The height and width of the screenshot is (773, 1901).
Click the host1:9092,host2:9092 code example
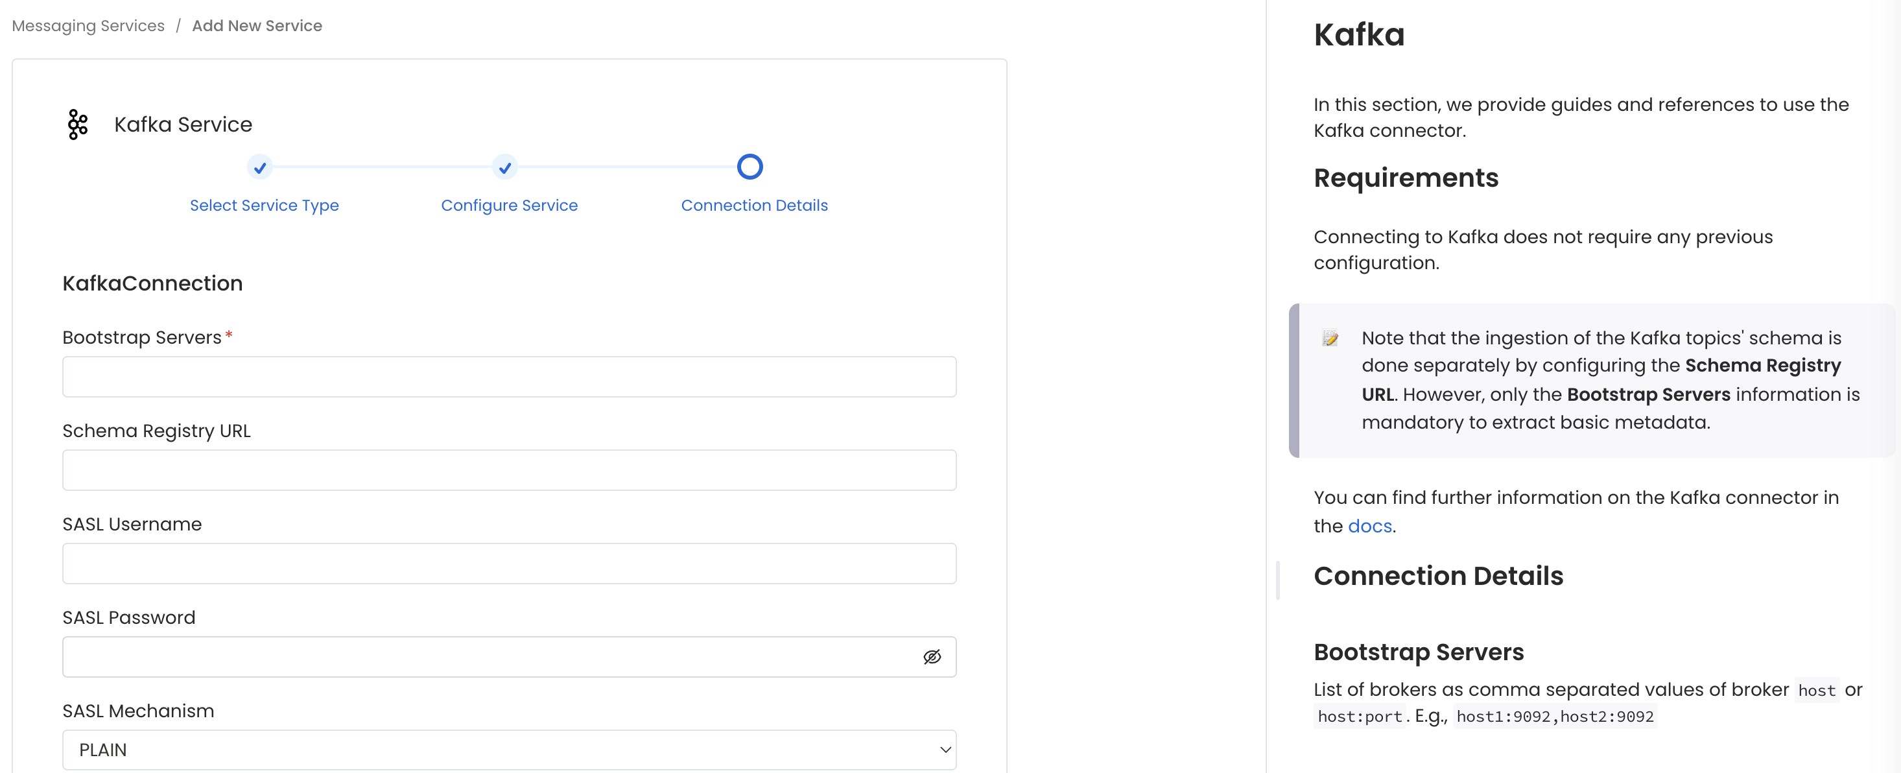click(1555, 716)
